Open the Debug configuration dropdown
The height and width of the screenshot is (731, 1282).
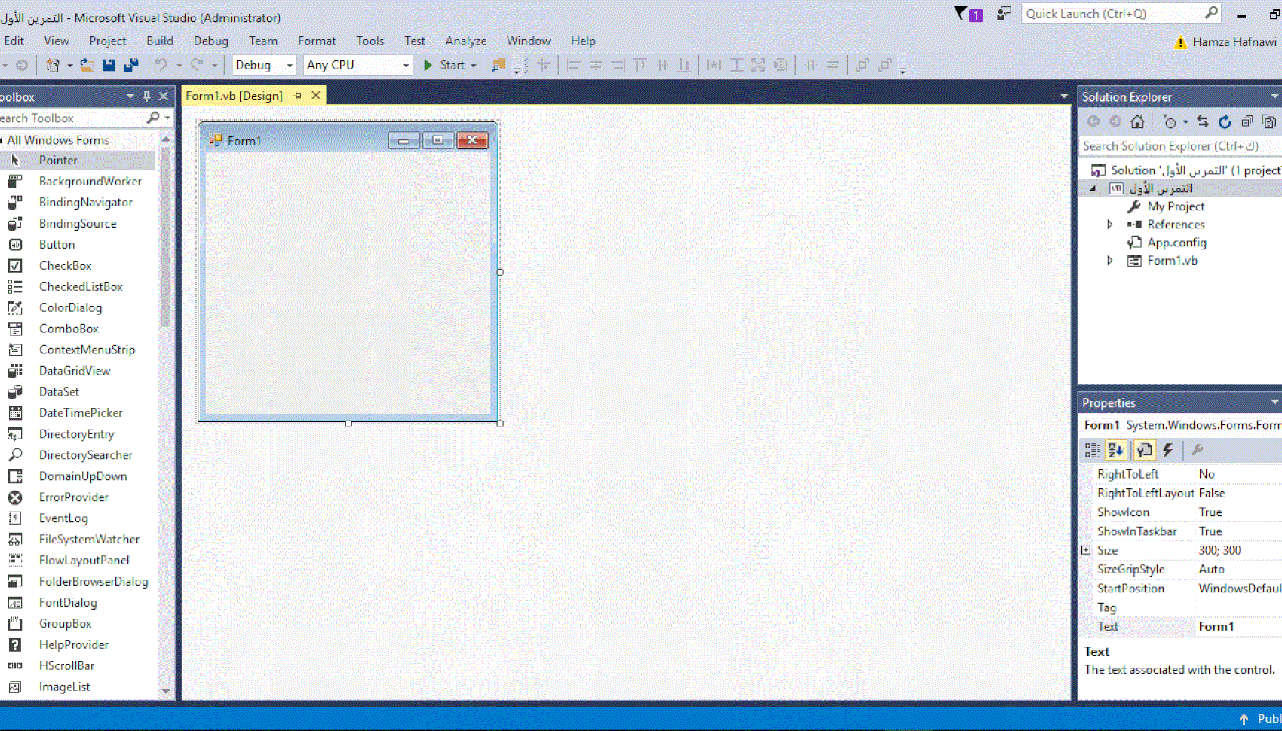pyautogui.click(x=264, y=65)
